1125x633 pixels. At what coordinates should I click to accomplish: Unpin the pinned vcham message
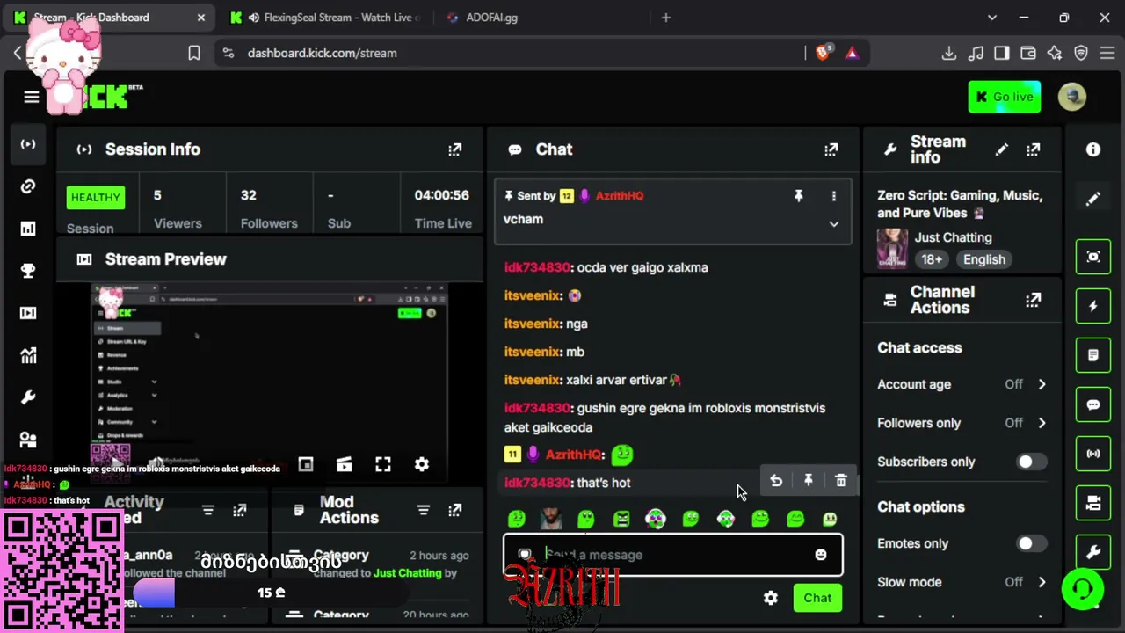pos(798,196)
